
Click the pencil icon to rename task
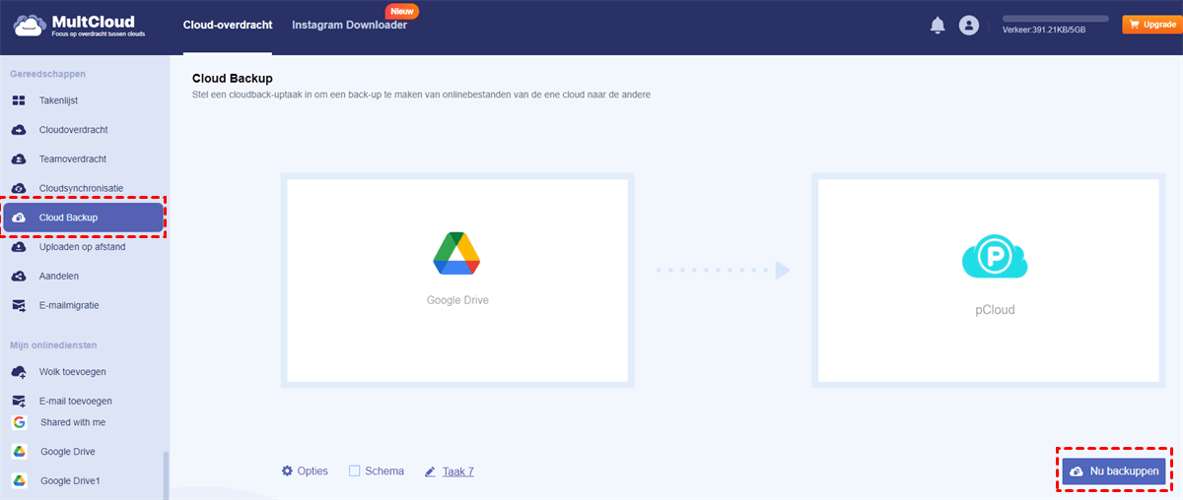[x=430, y=472]
